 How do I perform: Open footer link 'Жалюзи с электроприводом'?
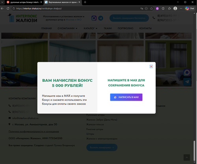[x=102, y=139]
